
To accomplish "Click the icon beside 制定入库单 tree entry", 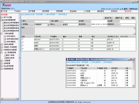I will (5, 55).
